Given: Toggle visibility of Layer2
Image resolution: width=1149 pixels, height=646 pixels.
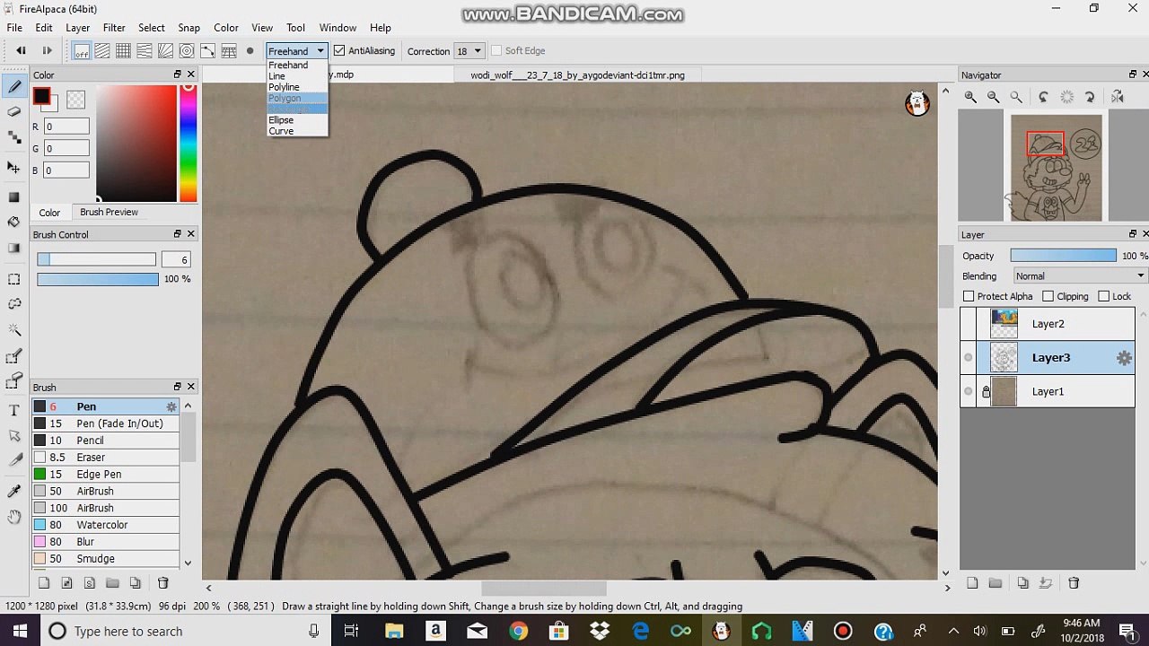Looking at the screenshot, I should (x=969, y=324).
